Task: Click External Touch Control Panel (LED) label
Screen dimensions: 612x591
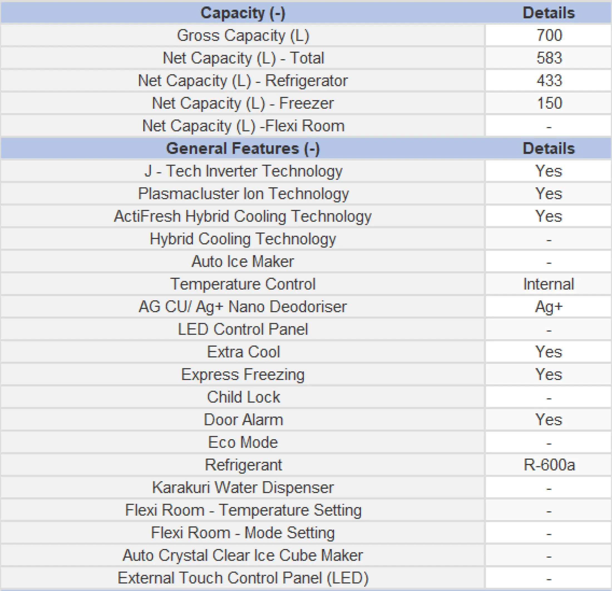Action: click(243, 578)
